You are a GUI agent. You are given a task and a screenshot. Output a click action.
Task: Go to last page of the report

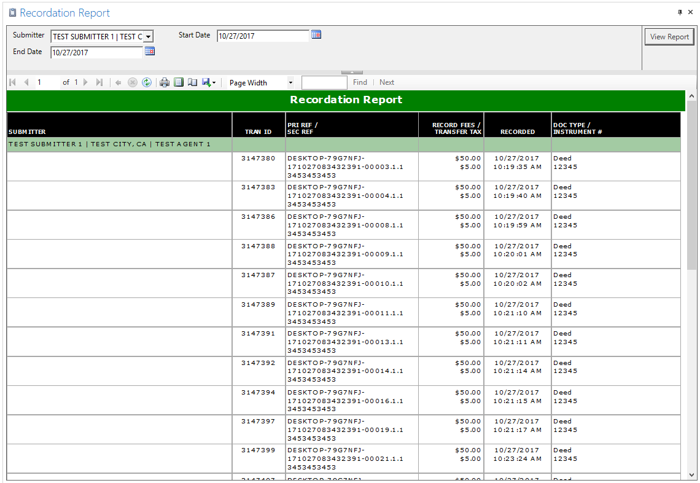click(99, 82)
